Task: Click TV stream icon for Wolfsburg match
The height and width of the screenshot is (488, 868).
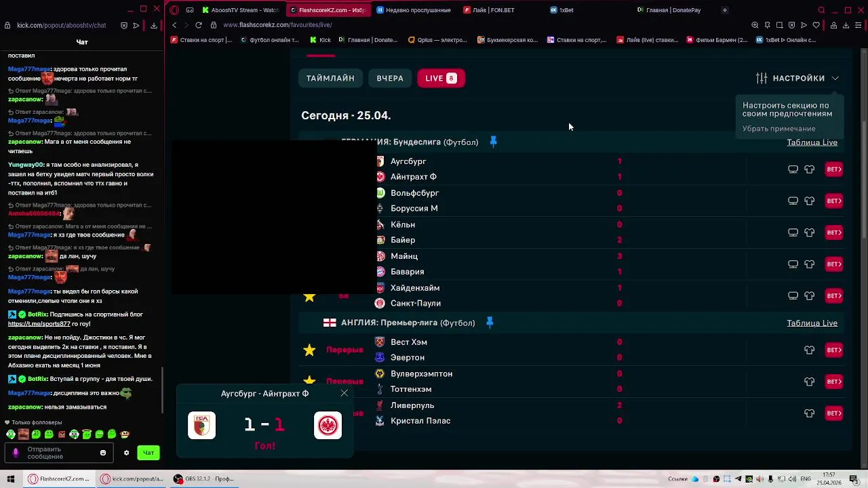Action: coord(793,201)
